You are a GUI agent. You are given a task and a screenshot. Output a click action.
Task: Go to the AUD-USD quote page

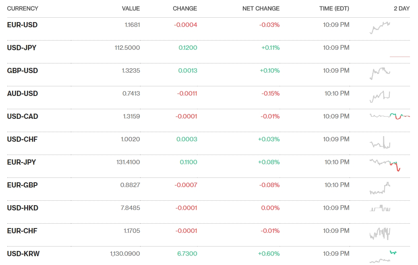[x=23, y=94]
